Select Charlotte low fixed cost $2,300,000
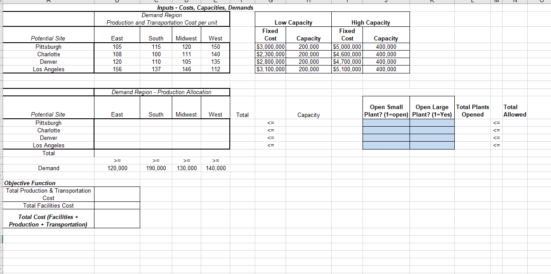The height and width of the screenshot is (274, 551). (271, 54)
